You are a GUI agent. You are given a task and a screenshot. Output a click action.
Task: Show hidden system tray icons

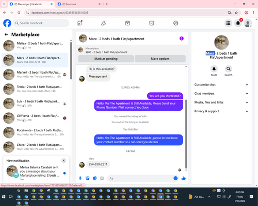(x=209, y=197)
